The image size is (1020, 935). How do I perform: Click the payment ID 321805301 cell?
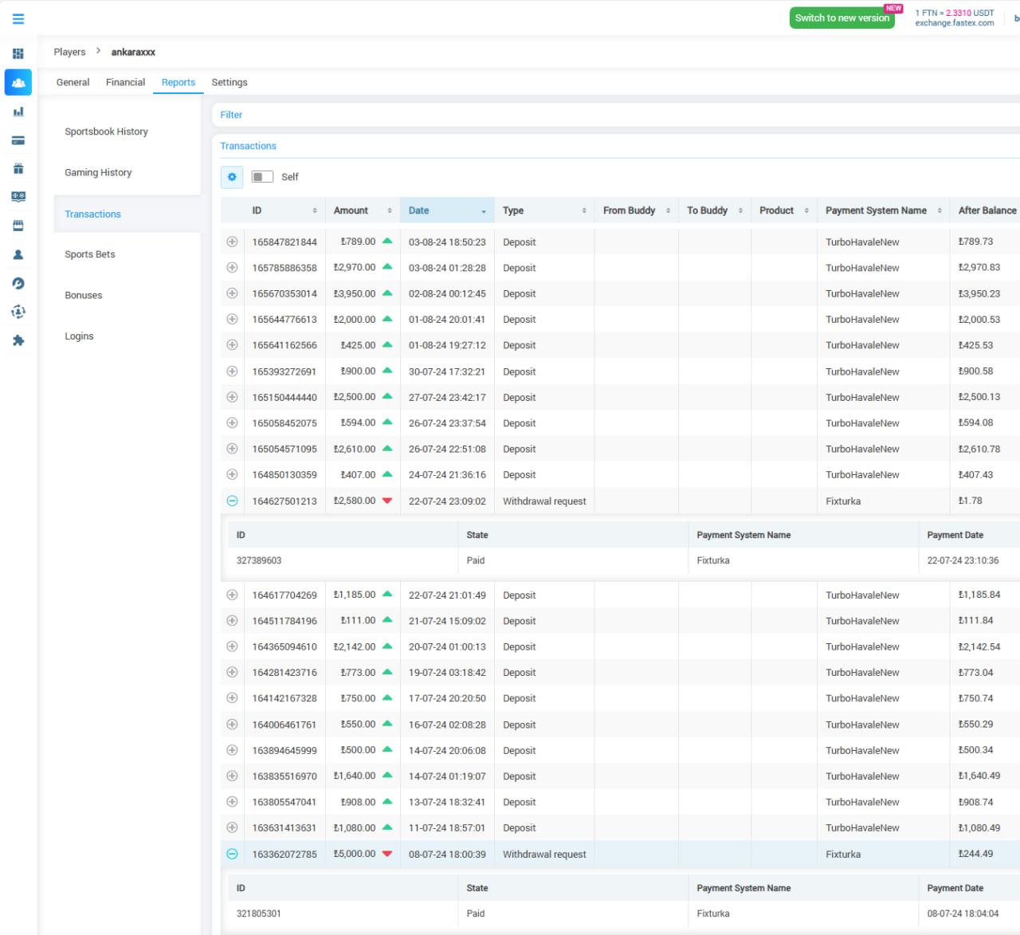click(x=259, y=913)
